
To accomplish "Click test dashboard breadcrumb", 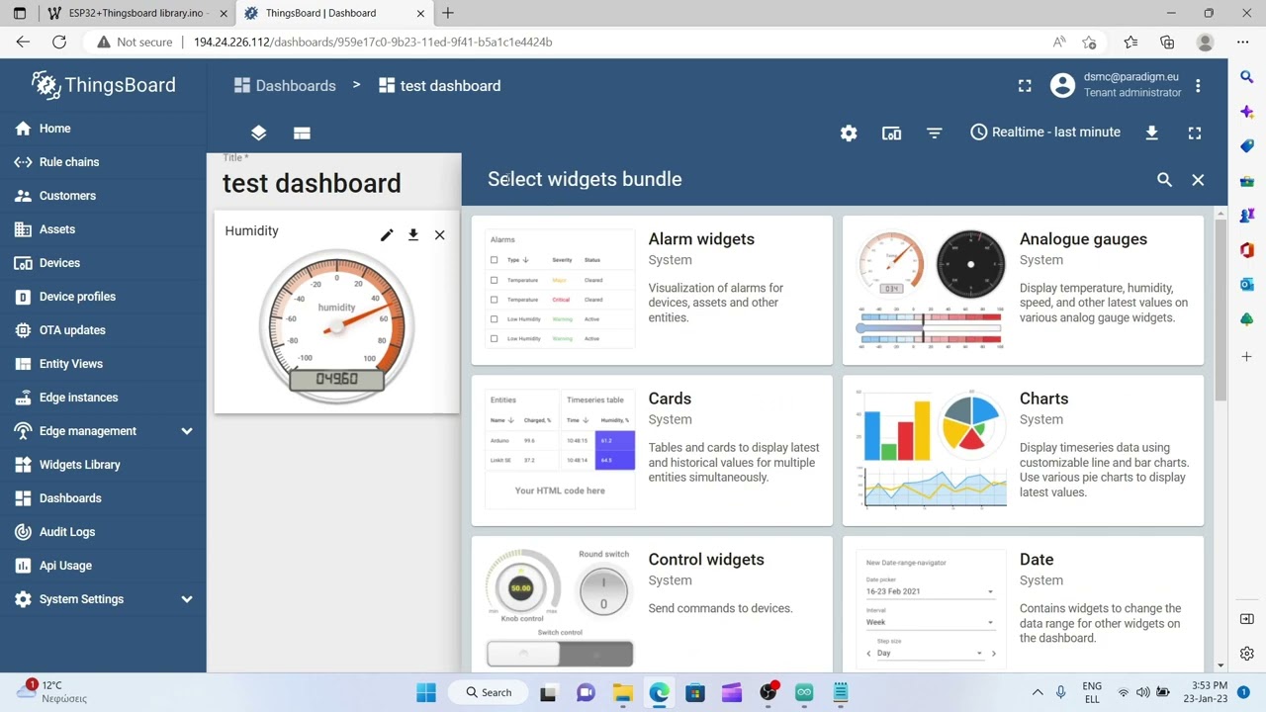I will [439, 86].
